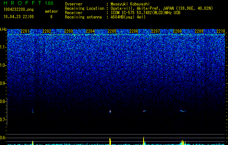Select the file name 1004232200.png
Screen dimensions: 228x145
(x=19, y=10)
